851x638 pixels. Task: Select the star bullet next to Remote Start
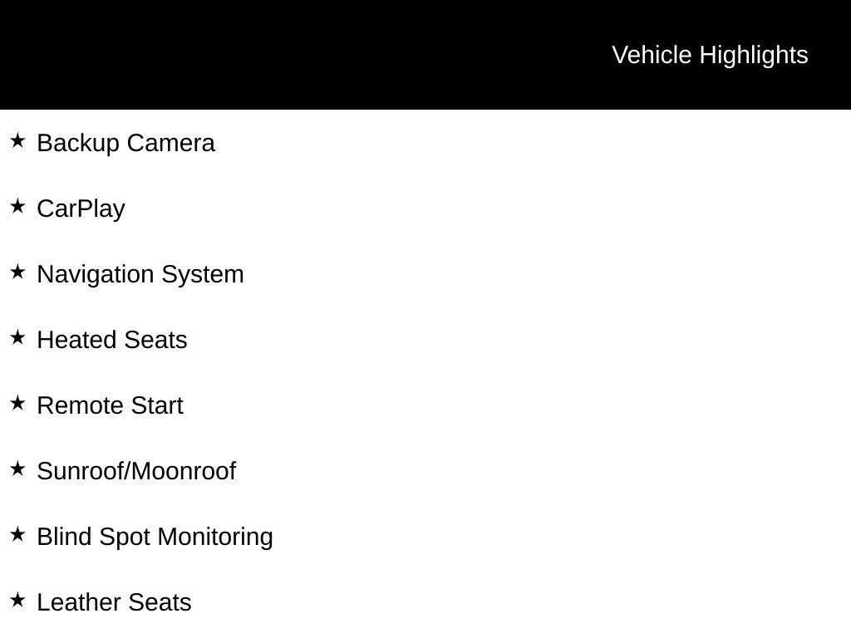(x=17, y=403)
